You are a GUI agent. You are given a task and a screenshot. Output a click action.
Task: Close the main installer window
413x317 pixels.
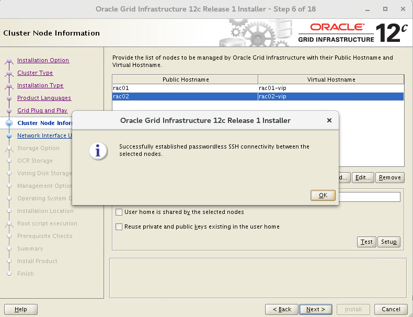pos(403,9)
